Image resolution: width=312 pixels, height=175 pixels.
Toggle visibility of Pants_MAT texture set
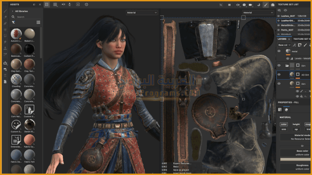coord(278,30)
